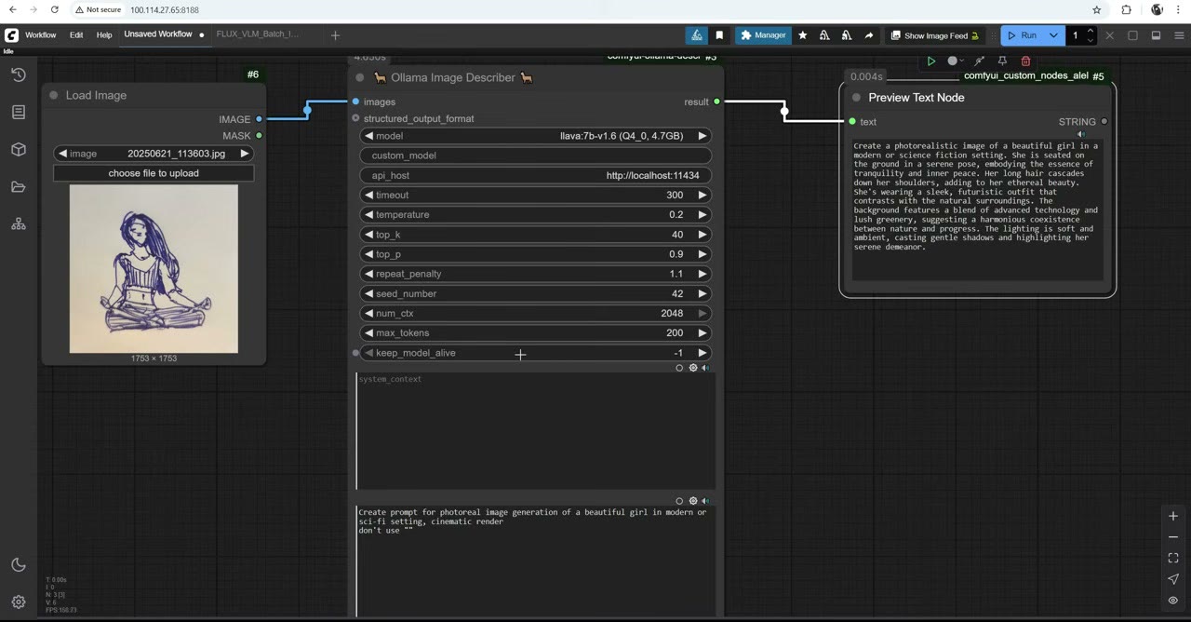Screen dimensions: 1191x622
Task: Click Show Image Feed
Action: pyautogui.click(x=935, y=35)
